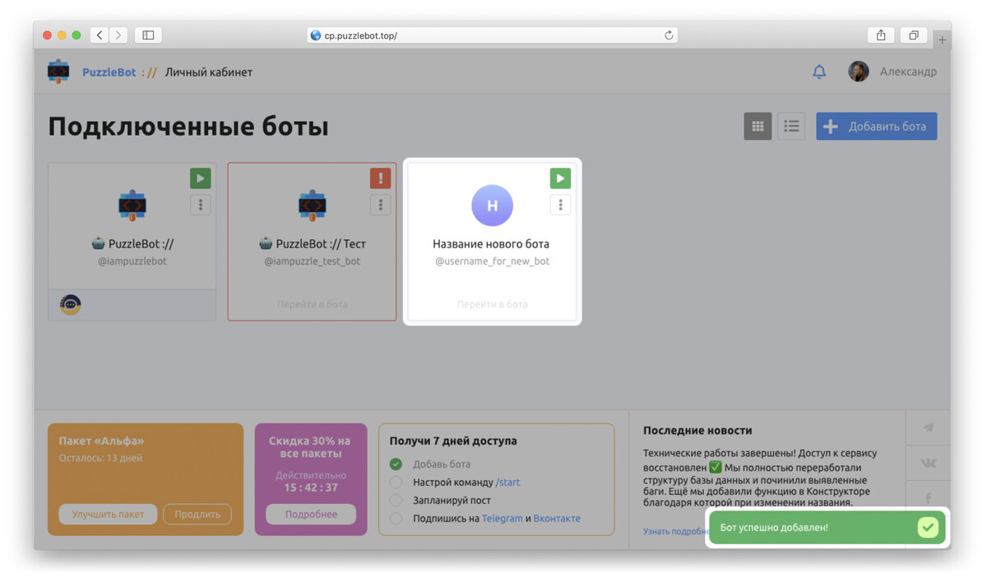Switch to grid view of bots
Image resolution: width=987 pixels, height=578 pixels.
pyautogui.click(x=758, y=127)
